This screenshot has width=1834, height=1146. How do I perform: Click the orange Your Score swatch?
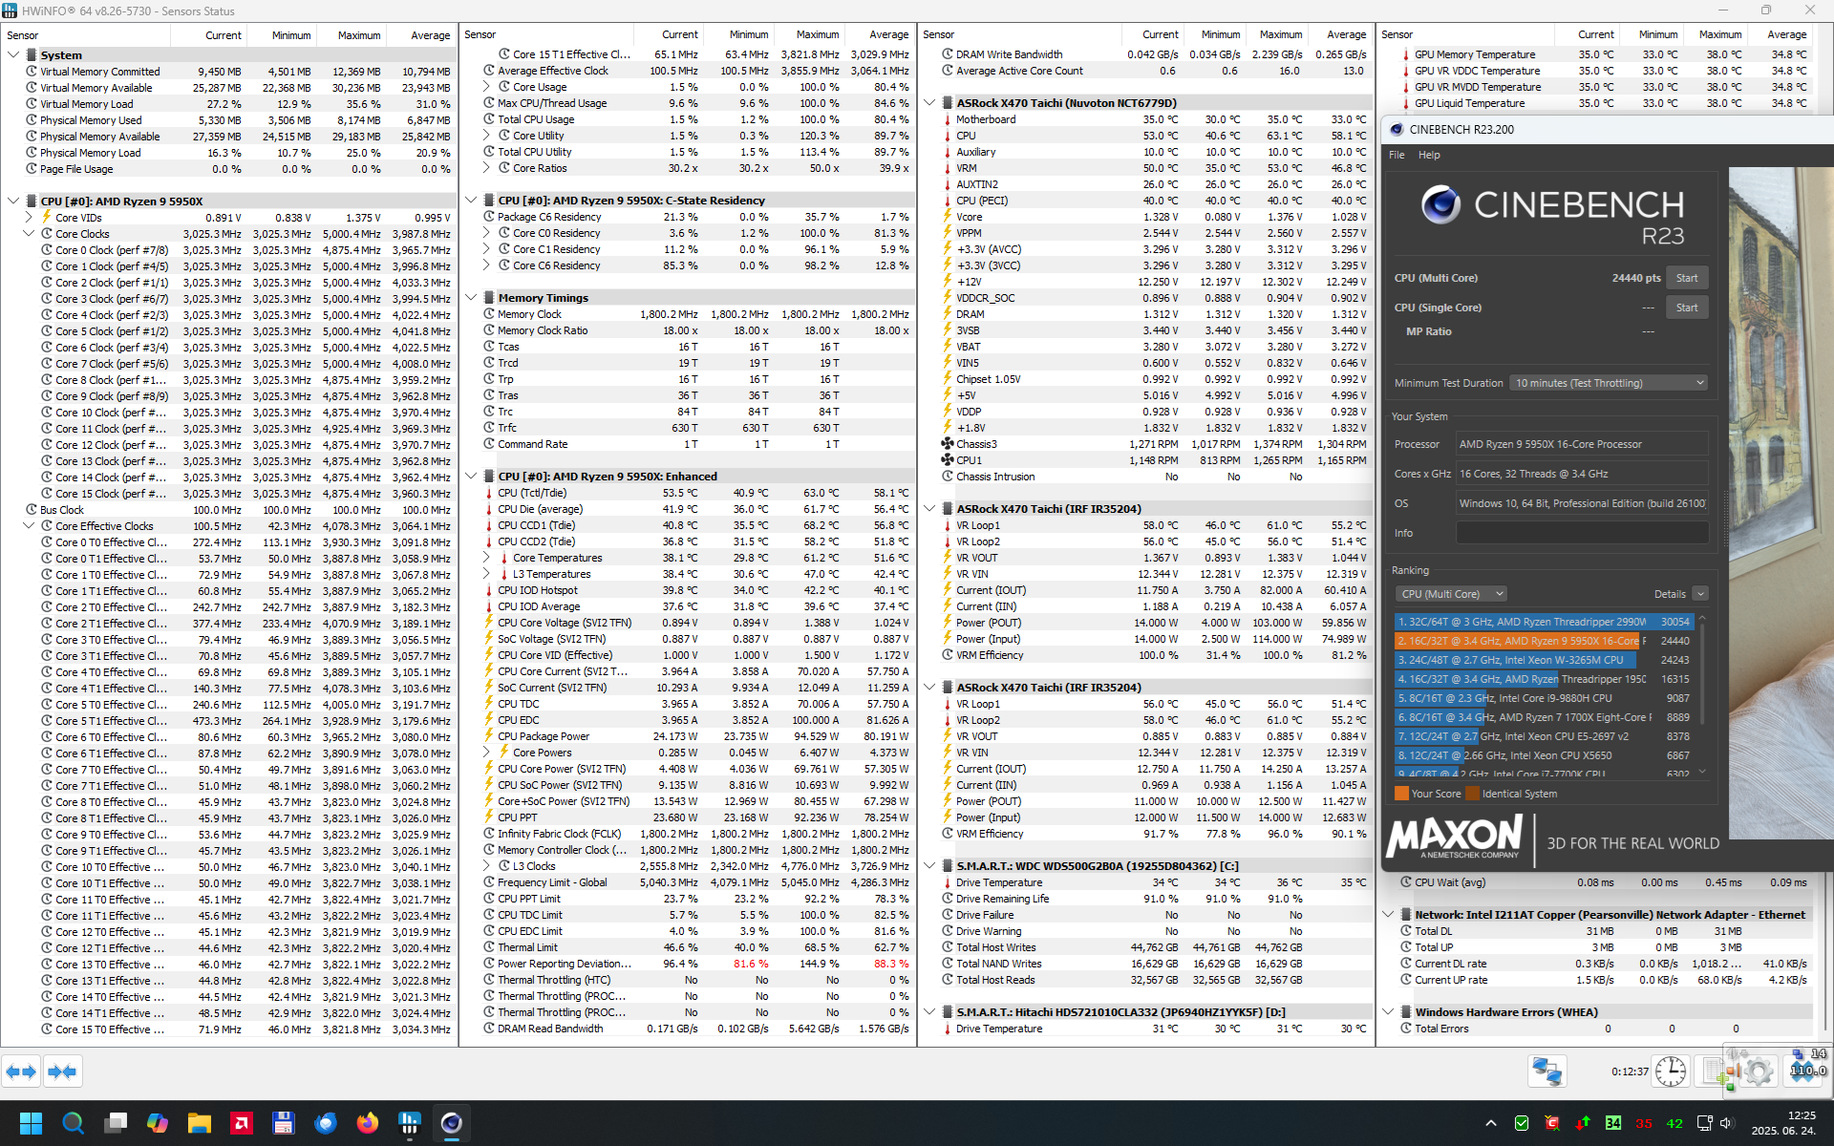[1401, 794]
